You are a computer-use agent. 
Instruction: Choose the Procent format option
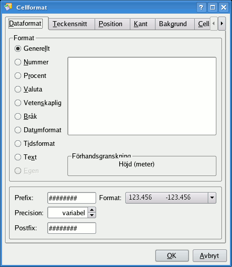tap(18, 76)
